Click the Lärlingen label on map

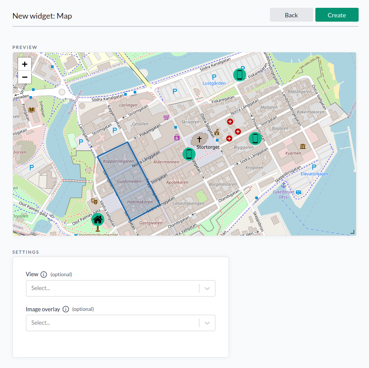pos(128,105)
